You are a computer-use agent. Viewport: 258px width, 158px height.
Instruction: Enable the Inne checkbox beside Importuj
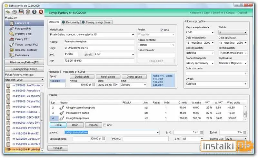104,125
